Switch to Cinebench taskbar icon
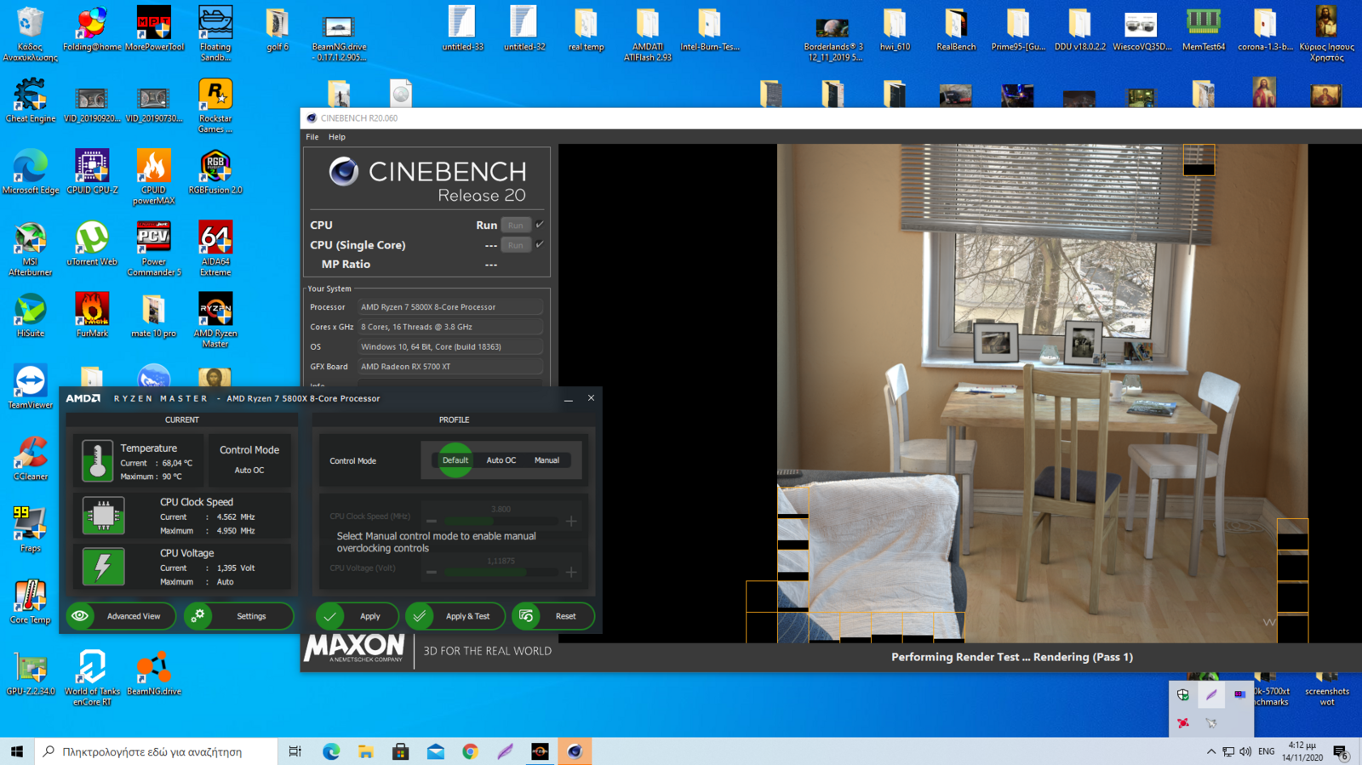Screen dimensions: 1362x765 tap(575, 751)
